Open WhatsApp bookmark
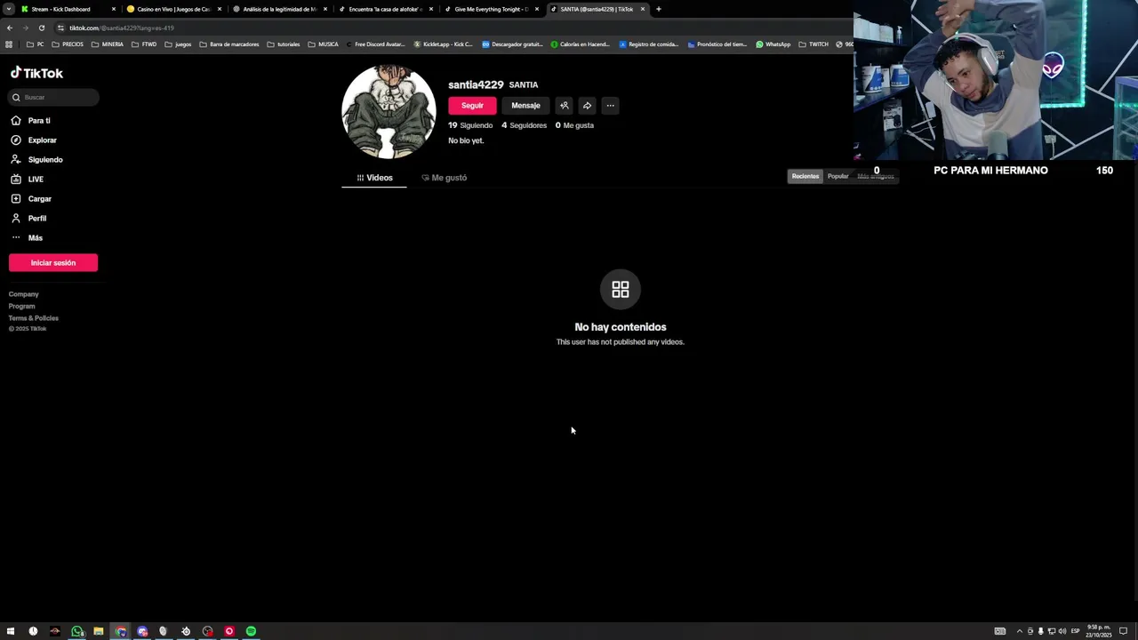This screenshot has width=1138, height=640. [x=773, y=44]
